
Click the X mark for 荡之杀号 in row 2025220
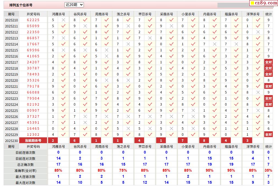pos(128,80)
